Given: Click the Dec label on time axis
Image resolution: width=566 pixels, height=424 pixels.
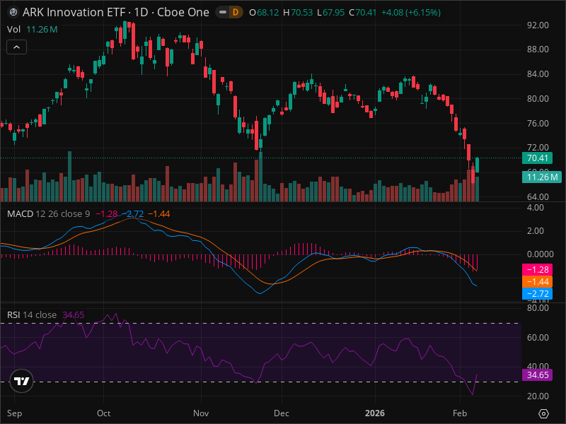Looking at the screenshot, I should [281, 413].
